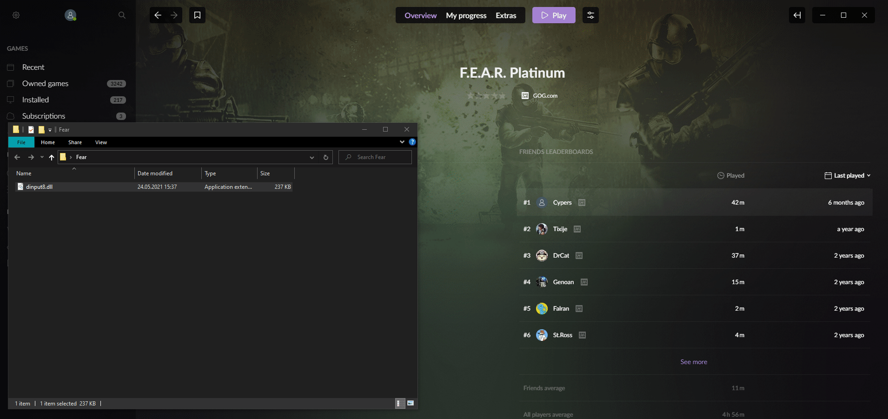Viewport: 888px width, 419px height.
Task: Open game customization sliders icon
Action: point(590,15)
